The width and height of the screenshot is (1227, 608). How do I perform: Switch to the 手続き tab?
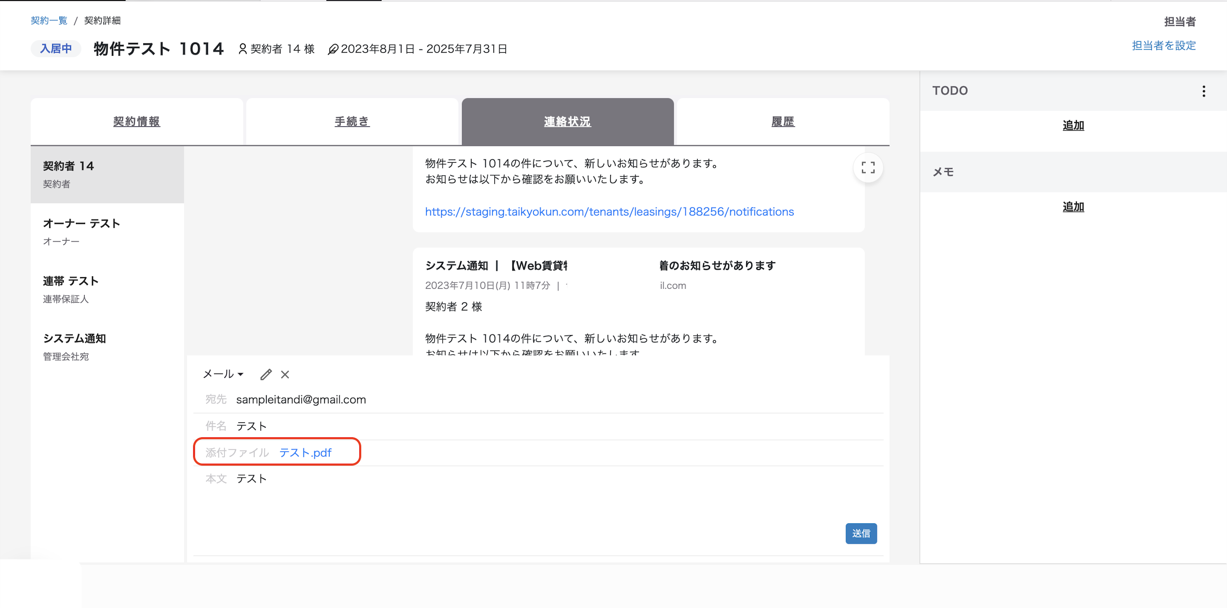(352, 121)
